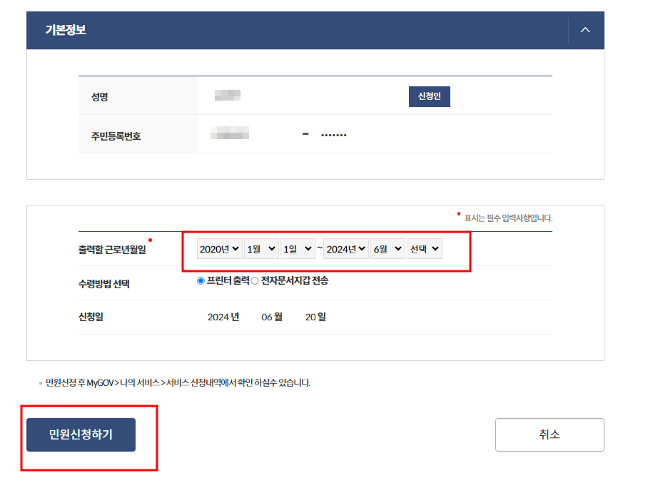
Task: Open the 선택 end day dropdown
Action: (425, 248)
